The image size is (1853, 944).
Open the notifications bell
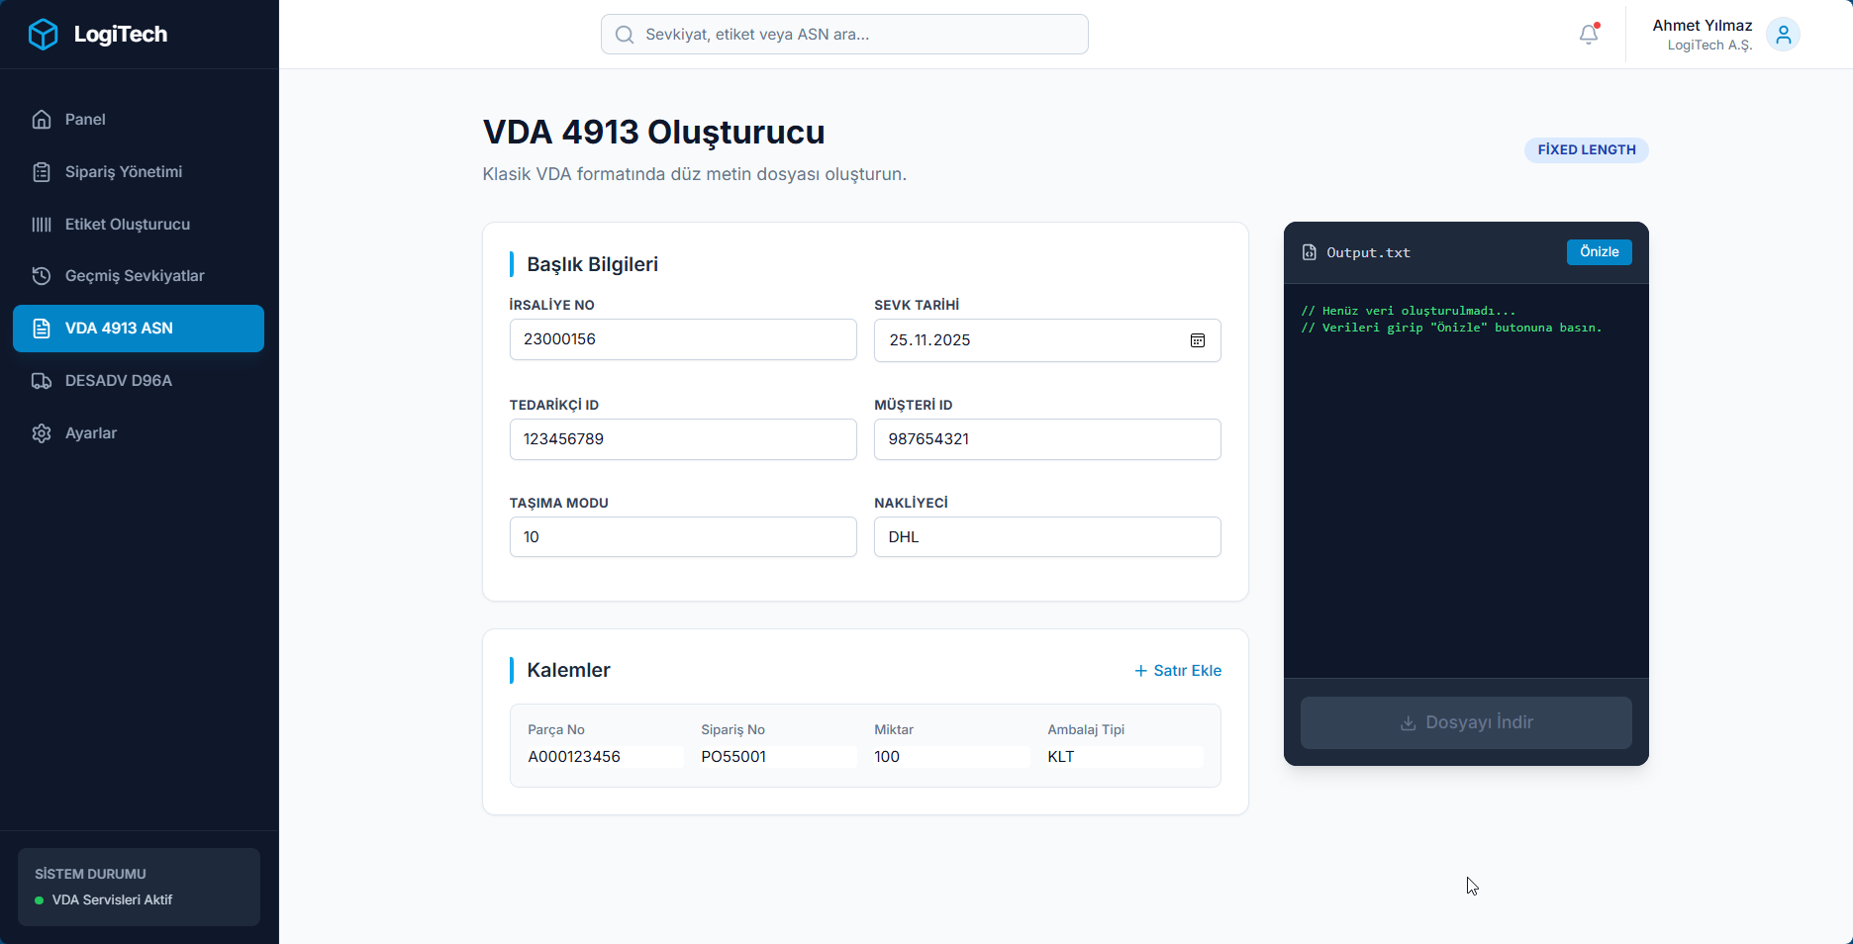[x=1589, y=34]
